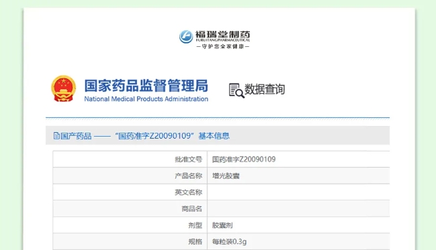Click the small document icon before 国产药品

56,135
